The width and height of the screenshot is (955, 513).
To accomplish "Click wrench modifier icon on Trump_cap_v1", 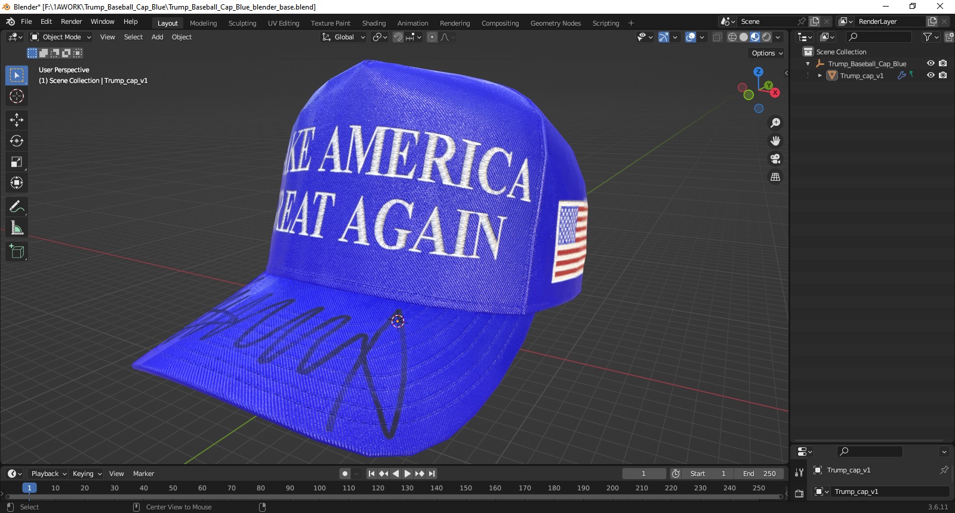I will pyautogui.click(x=901, y=75).
